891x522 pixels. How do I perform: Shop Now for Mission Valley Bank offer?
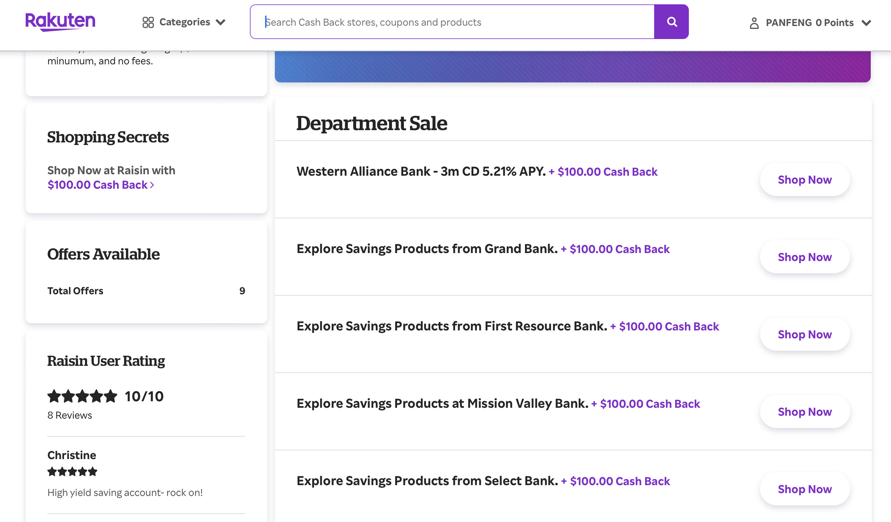click(x=805, y=412)
